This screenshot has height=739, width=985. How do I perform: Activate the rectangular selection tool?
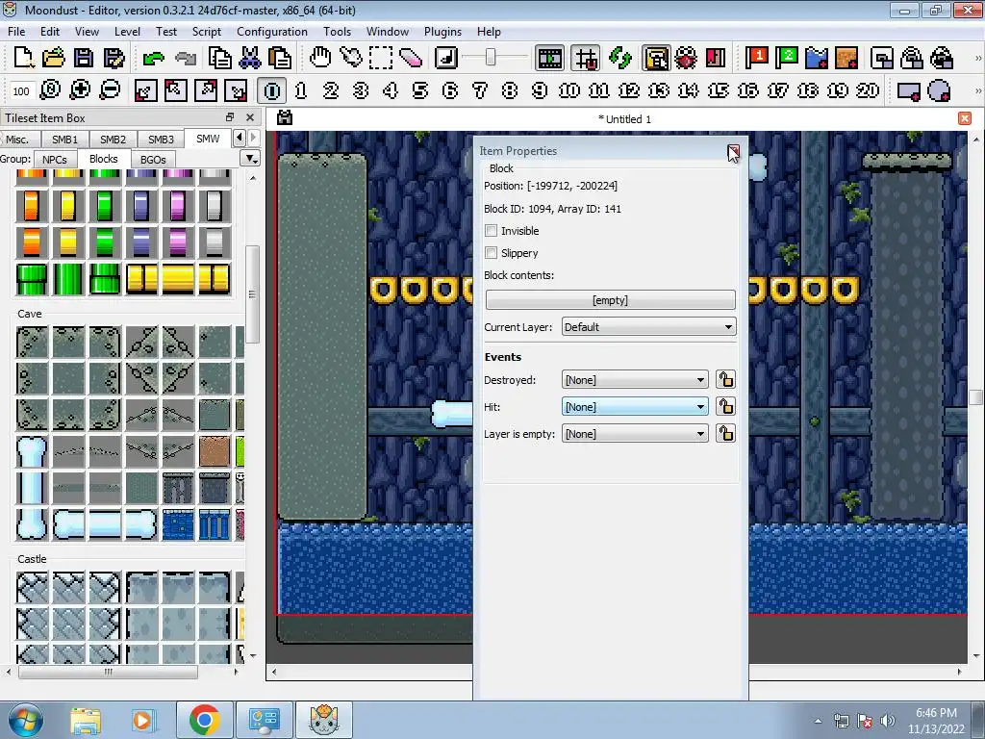tap(381, 58)
